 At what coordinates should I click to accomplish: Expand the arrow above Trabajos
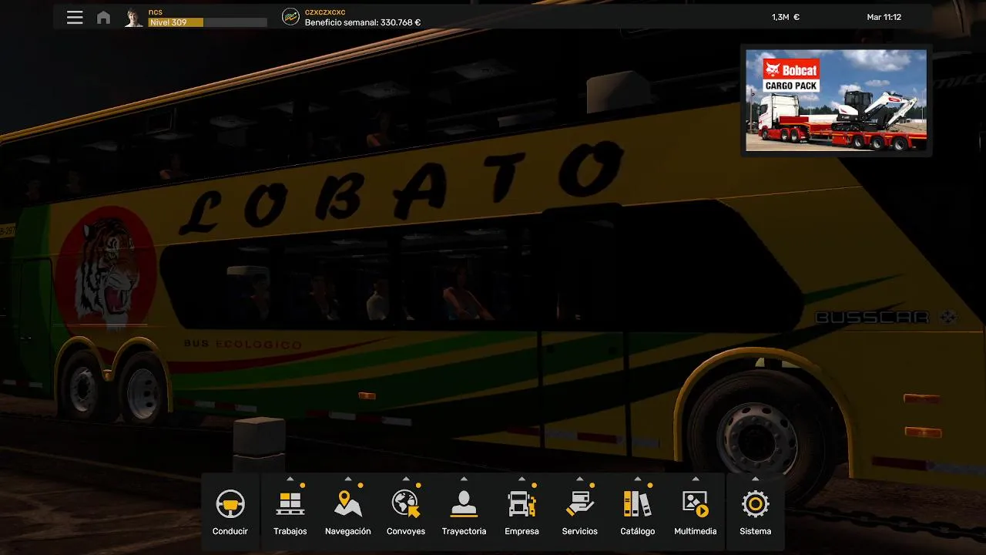[290, 479]
